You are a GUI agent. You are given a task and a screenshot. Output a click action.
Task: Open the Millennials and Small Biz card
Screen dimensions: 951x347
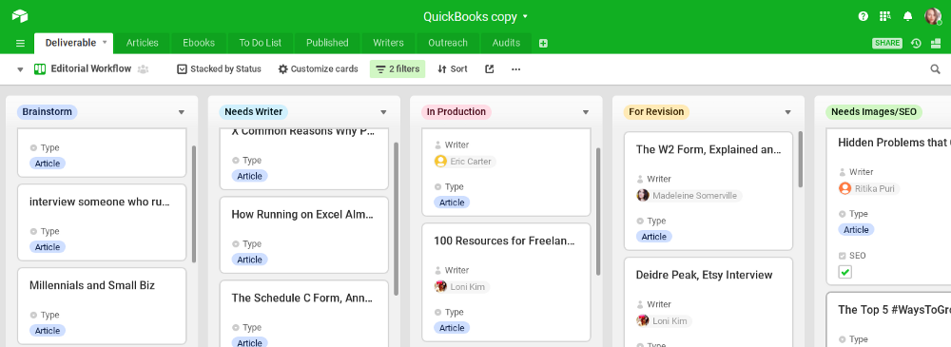102,306
